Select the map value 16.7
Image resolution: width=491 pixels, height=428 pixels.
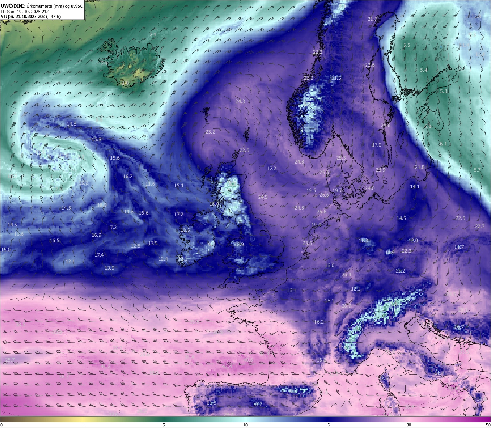[128, 177]
